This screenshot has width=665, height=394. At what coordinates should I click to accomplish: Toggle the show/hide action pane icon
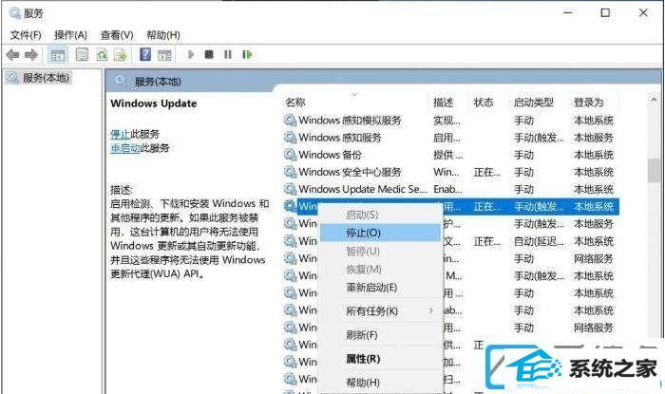[x=164, y=55]
